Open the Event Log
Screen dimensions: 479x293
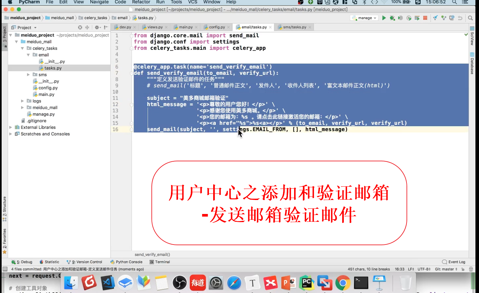pos(454,262)
